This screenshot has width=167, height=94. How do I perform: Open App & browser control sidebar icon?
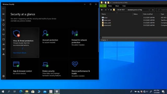pyautogui.click(x=3, y=39)
